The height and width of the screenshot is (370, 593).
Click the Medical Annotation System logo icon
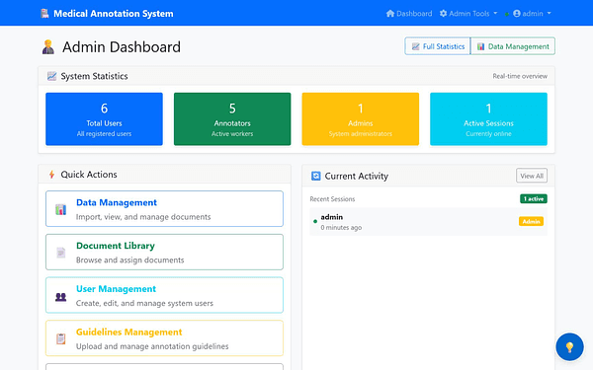(x=44, y=14)
